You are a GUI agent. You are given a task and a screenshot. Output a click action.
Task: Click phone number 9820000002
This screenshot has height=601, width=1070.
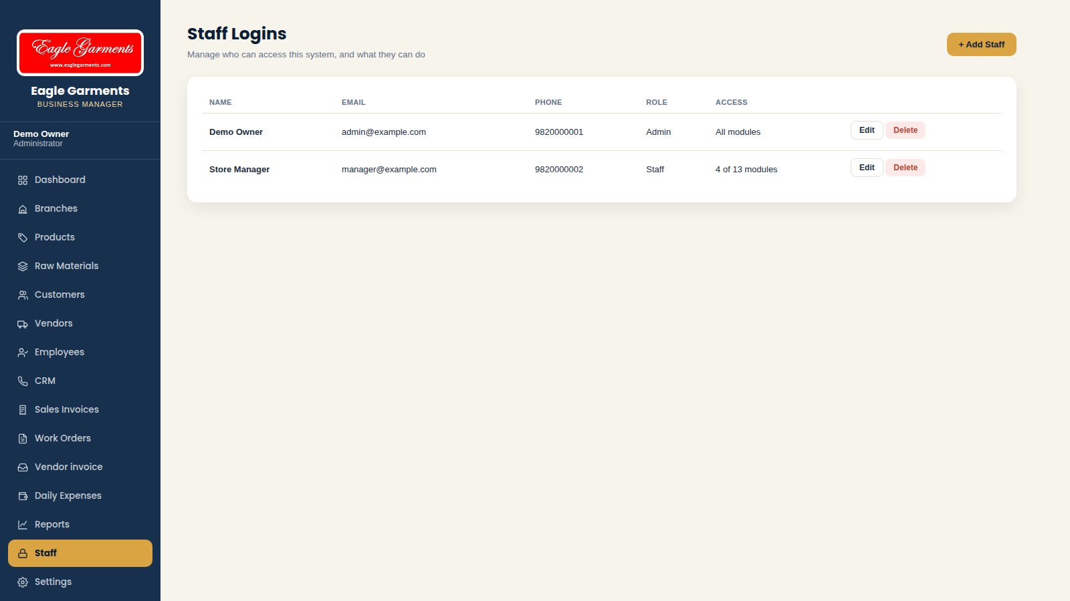tap(559, 170)
